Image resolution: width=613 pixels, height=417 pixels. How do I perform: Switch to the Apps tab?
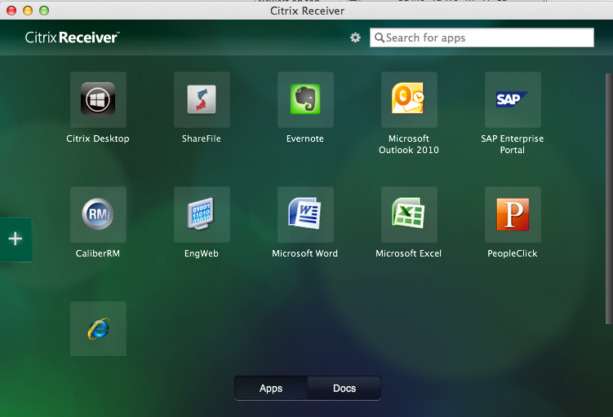pos(271,388)
